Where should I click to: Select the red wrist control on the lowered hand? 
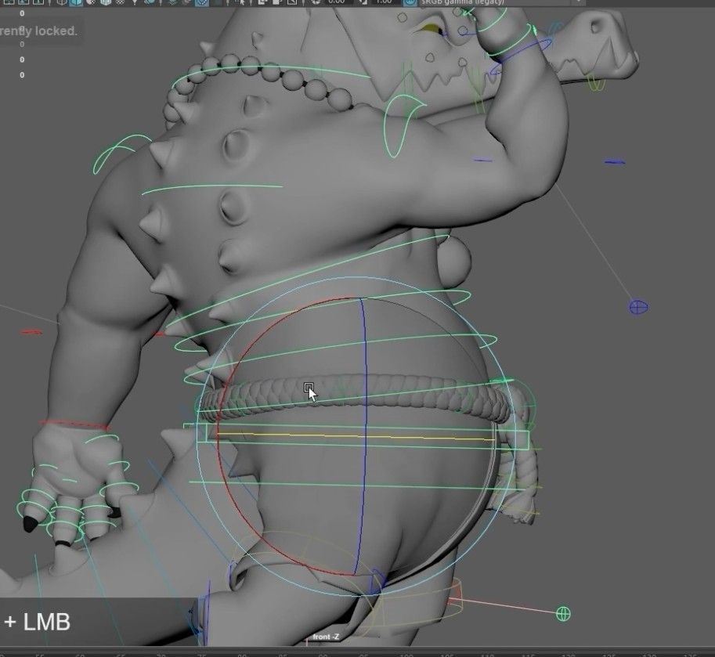tap(75, 425)
